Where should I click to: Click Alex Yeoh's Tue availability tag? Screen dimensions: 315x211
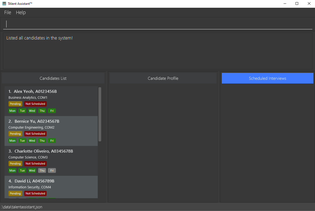coord(22,111)
